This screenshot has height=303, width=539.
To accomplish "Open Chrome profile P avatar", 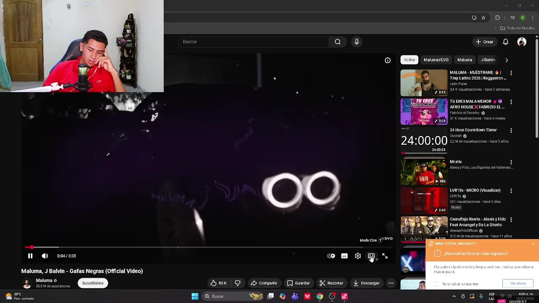I will coord(523,18).
